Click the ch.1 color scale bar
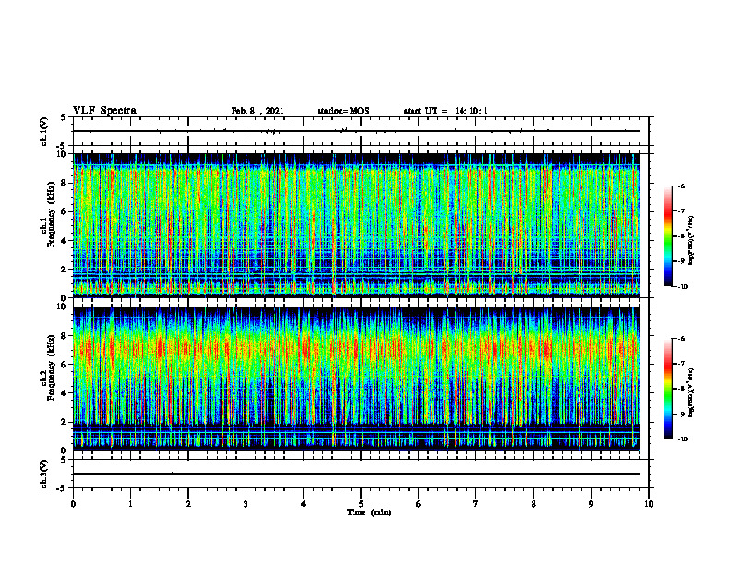Viewport: 731px width, 565px height. click(667, 236)
